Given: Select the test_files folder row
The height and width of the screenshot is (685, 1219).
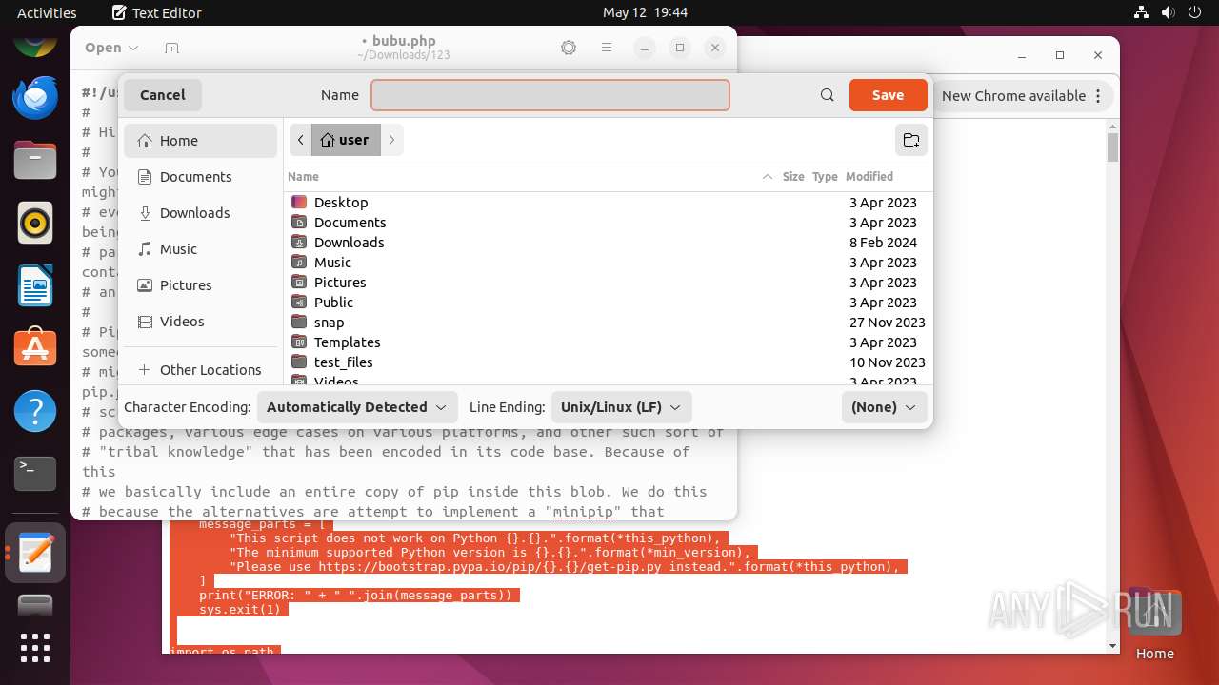Looking at the screenshot, I should (x=609, y=362).
